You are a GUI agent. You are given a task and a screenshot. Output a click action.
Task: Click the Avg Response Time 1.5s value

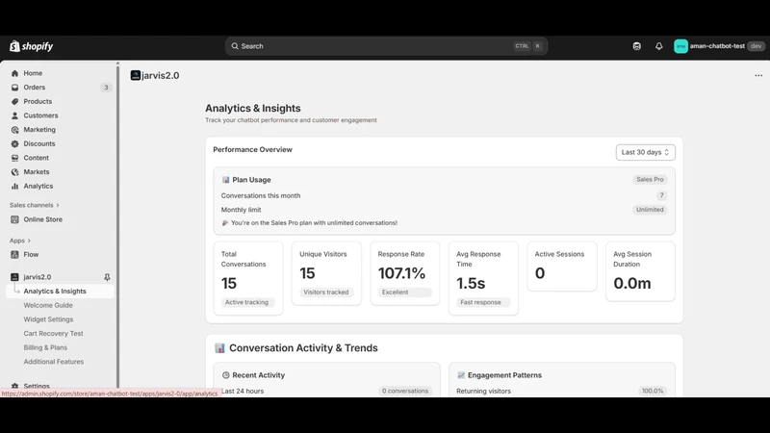[471, 283]
